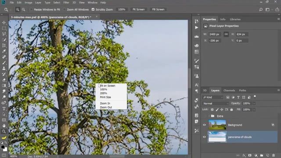Toggle lock transparent pixels
The image size is (281, 158).
(212, 110)
